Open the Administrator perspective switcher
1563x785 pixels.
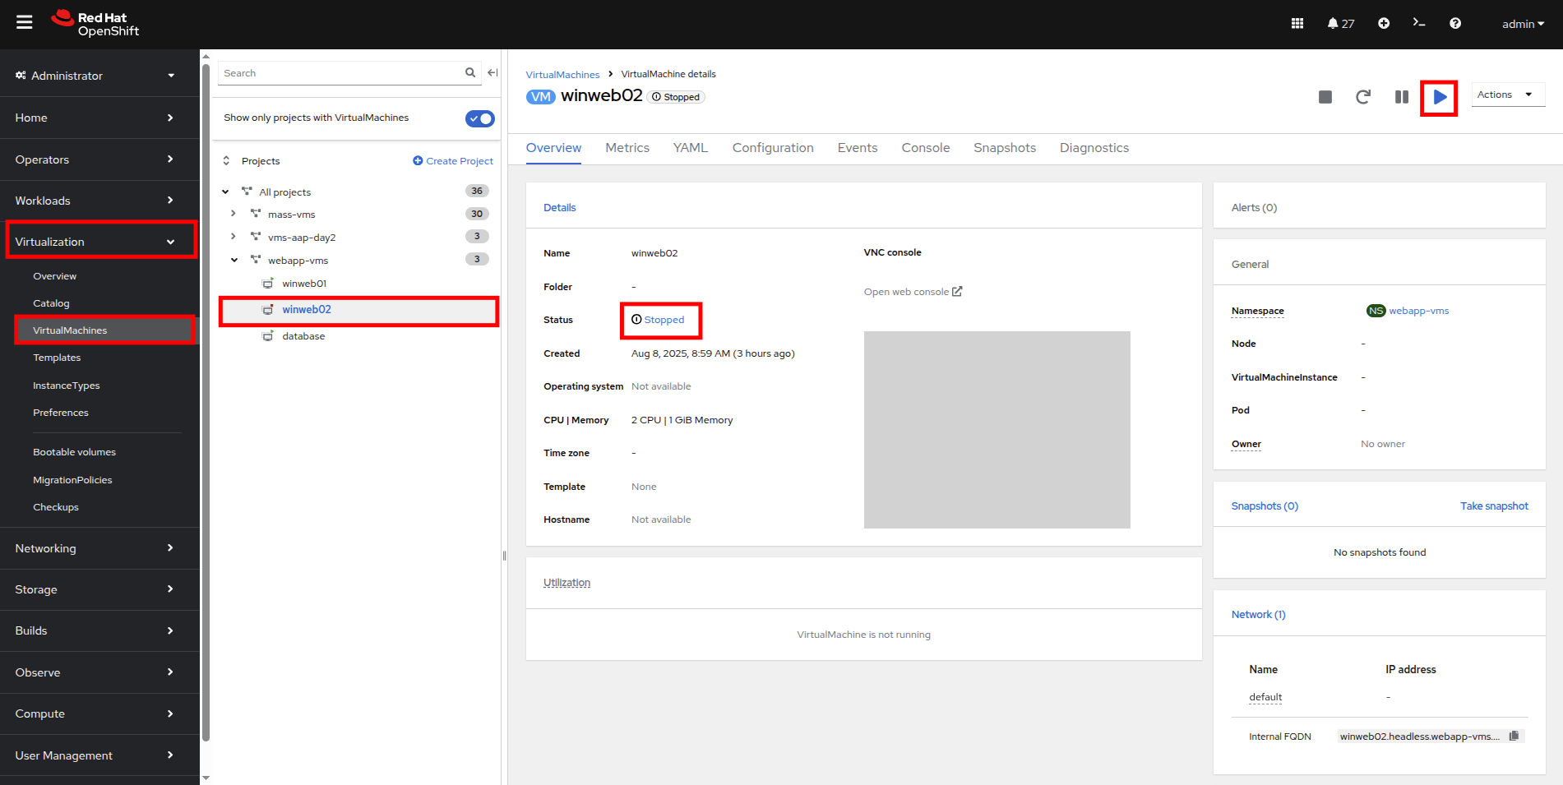95,76
